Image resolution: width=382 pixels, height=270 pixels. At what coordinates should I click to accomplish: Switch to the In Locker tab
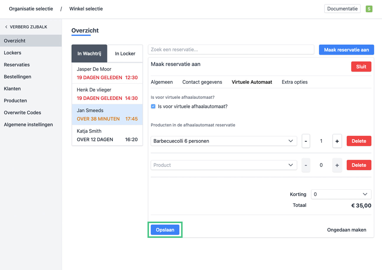125,54
